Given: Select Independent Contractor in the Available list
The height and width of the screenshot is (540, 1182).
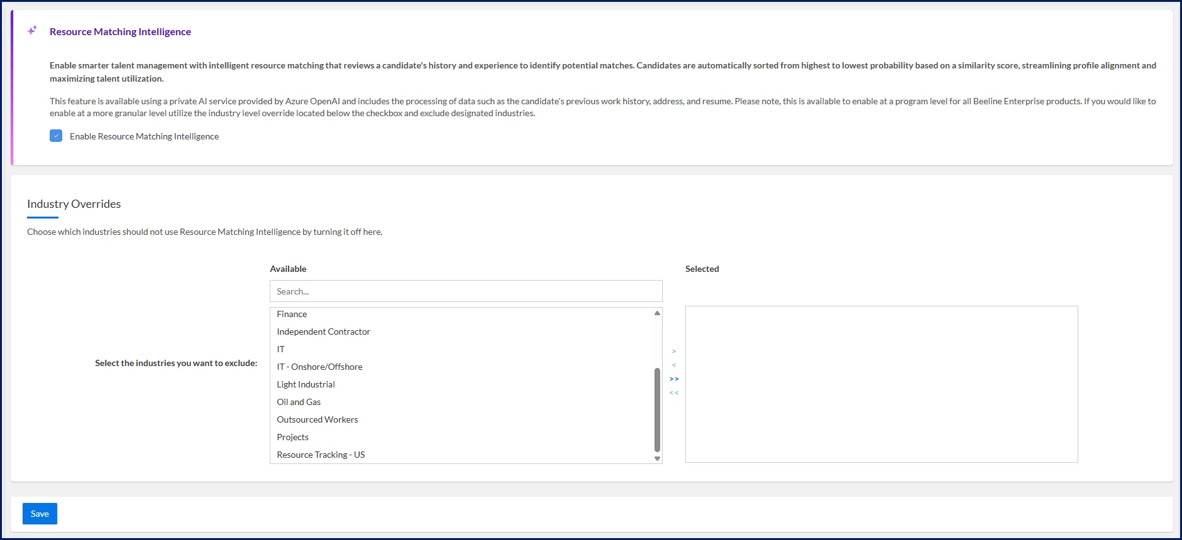Looking at the screenshot, I should (462, 332).
